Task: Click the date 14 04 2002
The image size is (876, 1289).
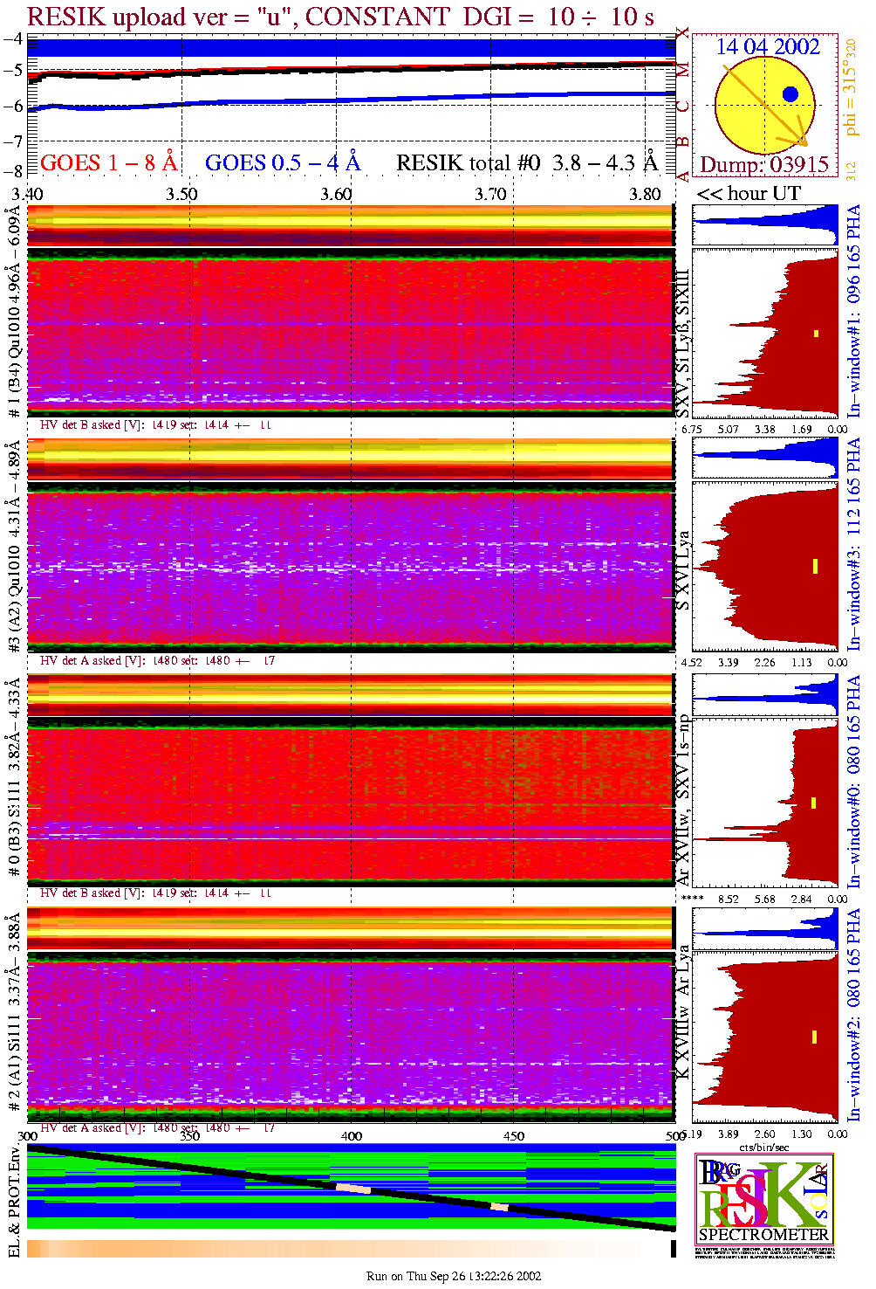Action: coord(768,46)
